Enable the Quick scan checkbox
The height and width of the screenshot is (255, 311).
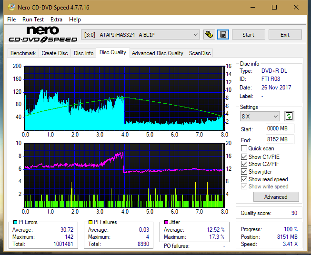(244, 148)
